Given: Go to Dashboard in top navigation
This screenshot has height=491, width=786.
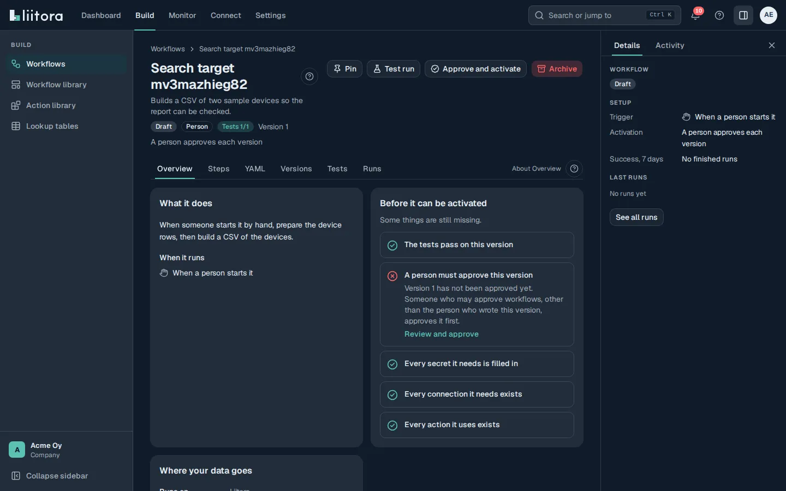Looking at the screenshot, I should (x=101, y=15).
